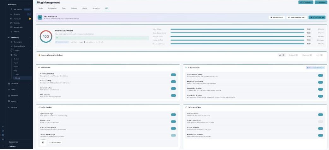This screenshot has width=329, height=150.
Task: Disable Auto Internal Linking switch
Action: coord(320,75)
